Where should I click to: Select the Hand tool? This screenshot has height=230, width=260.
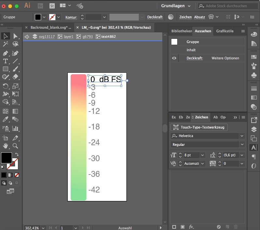[5, 146]
